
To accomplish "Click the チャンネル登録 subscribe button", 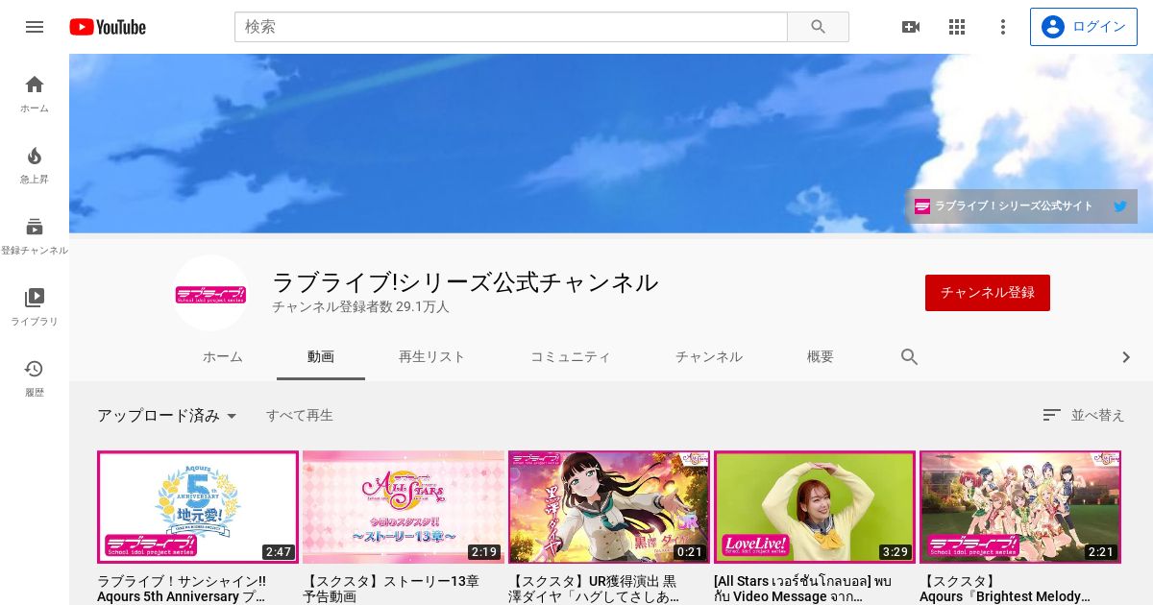I will click(988, 293).
